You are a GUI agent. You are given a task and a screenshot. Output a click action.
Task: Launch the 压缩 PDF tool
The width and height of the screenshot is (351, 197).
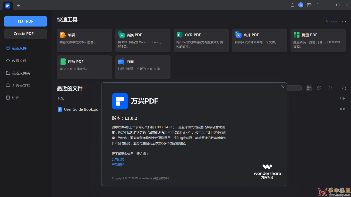coord(84,67)
